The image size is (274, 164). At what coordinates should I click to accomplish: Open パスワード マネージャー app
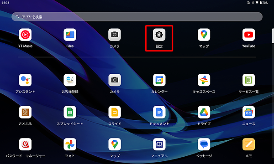25,144
